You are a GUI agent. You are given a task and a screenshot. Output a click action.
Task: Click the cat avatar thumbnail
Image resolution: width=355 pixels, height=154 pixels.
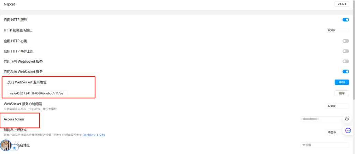(6, 145)
